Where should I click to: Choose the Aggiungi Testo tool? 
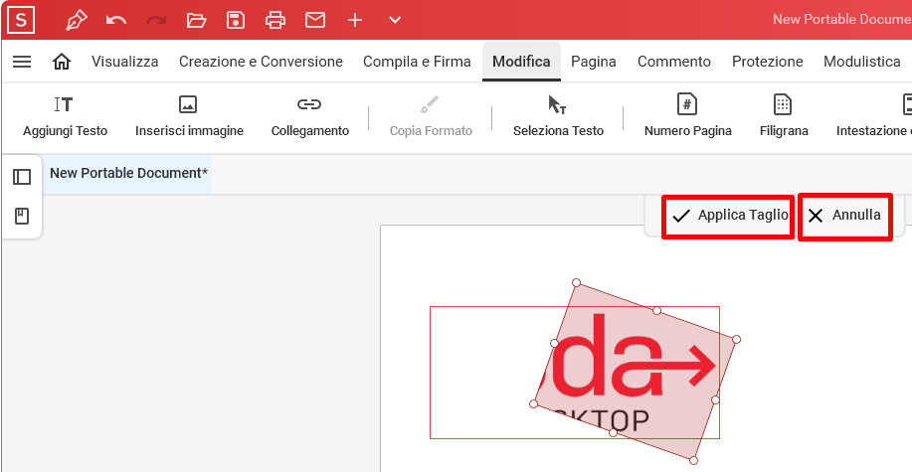[66, 117]
